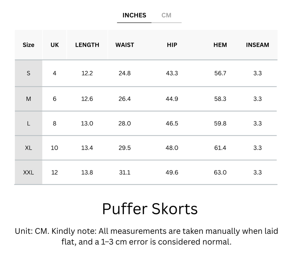Click the HIP column header
This screenshot has height=259, width=293.
[x=172, y=45]
